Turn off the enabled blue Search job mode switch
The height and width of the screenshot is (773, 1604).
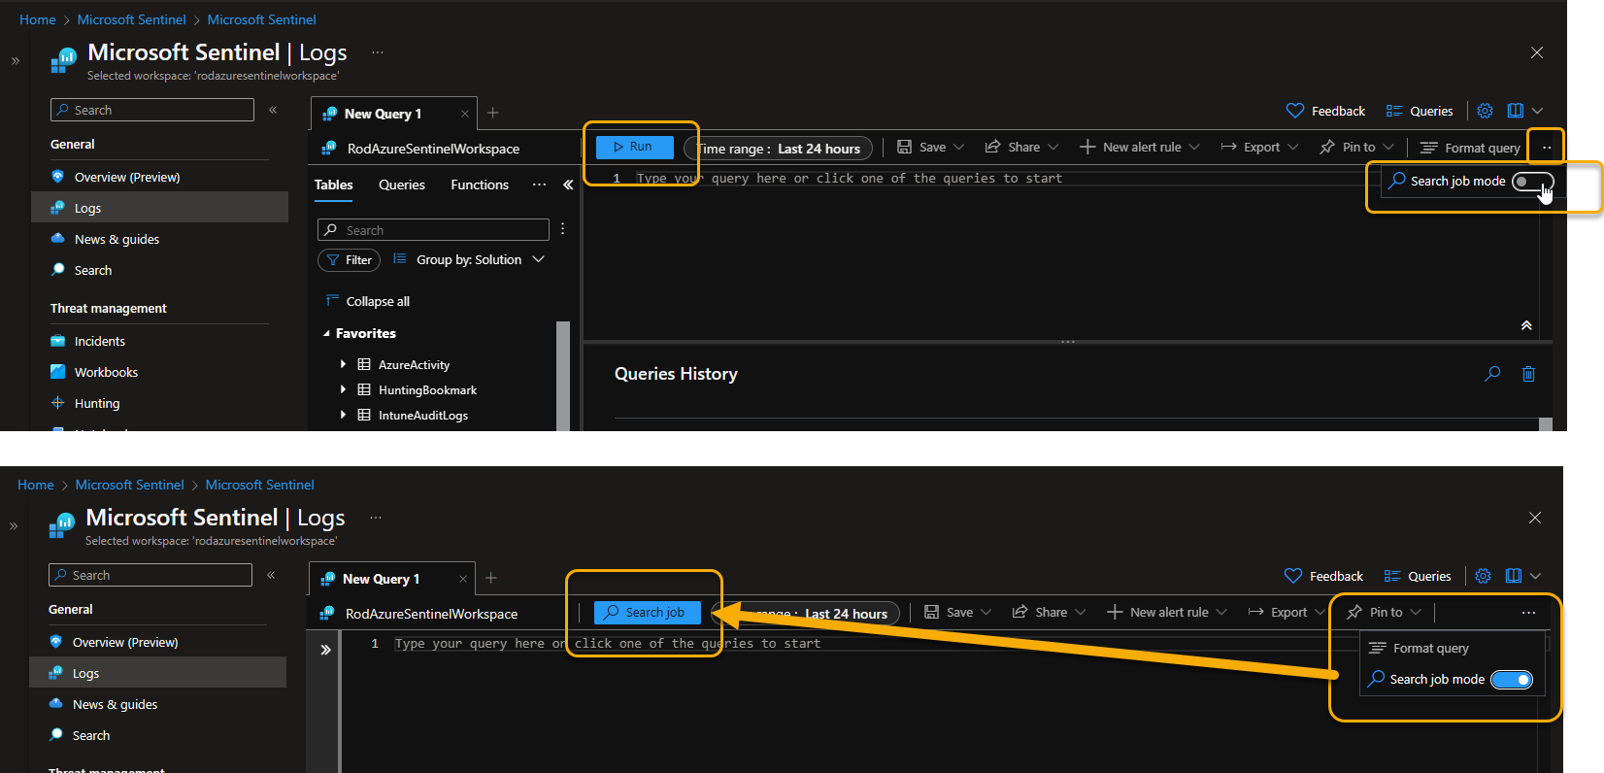click(x=1512, y=680)
